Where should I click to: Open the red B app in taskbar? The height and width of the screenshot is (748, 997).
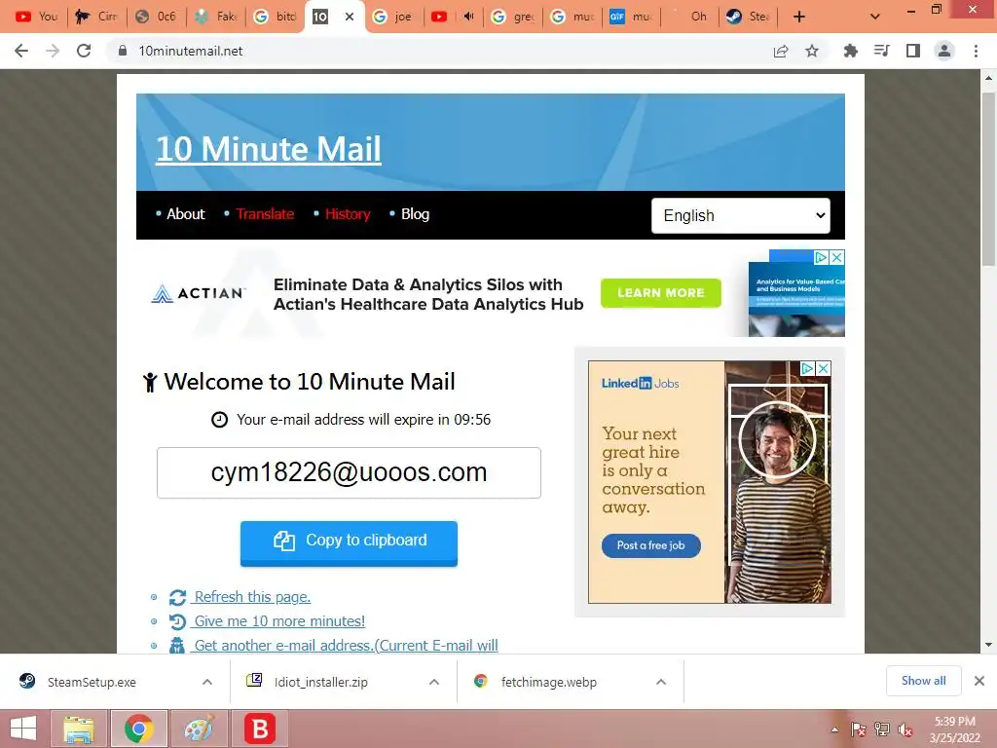[260, 729]
